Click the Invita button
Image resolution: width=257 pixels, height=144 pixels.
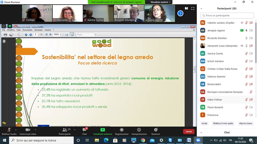click(204, 123)
